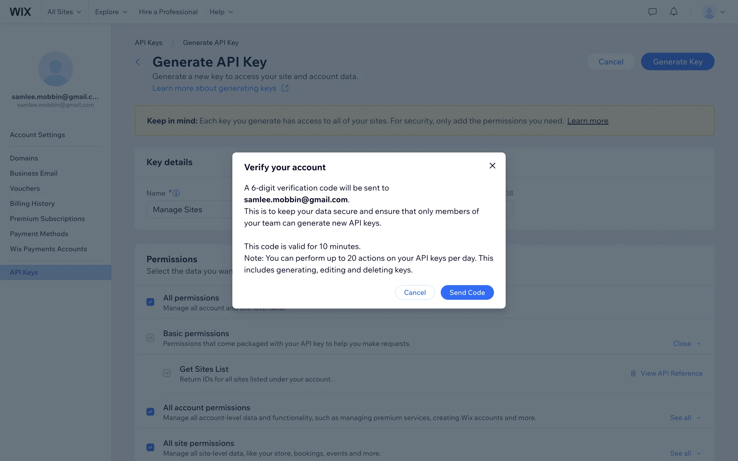Toggle the All site permissions checkbox
The height and width of the screenshot is (461, 738).
tap(150, 448)
